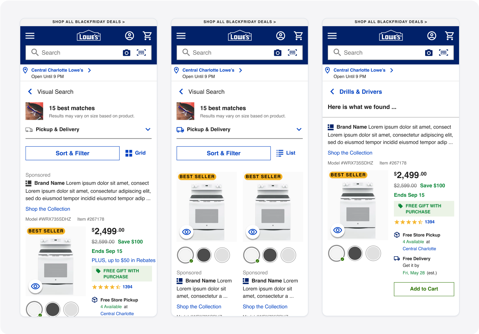Open the Shop the Collection link on the Drills & Drivers screen
The width and height of the screenshot is (479, 334).
(x=350, y=153)
